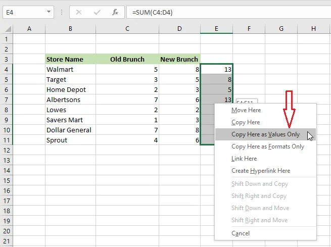The image size is (331, 247).
Task: Click the Store Name header cell
Action: pos(71,59)
